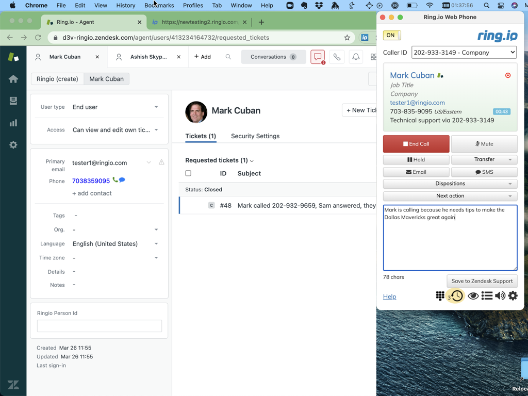The width and height of the screenshot is (528, 396).
Task: Open web phone settings gear
Action: (513, 296)
